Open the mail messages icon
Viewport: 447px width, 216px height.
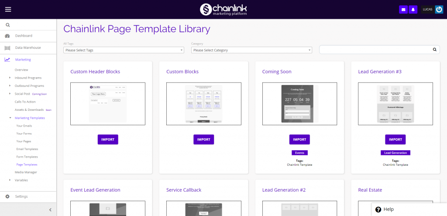[x=403, y=10]
